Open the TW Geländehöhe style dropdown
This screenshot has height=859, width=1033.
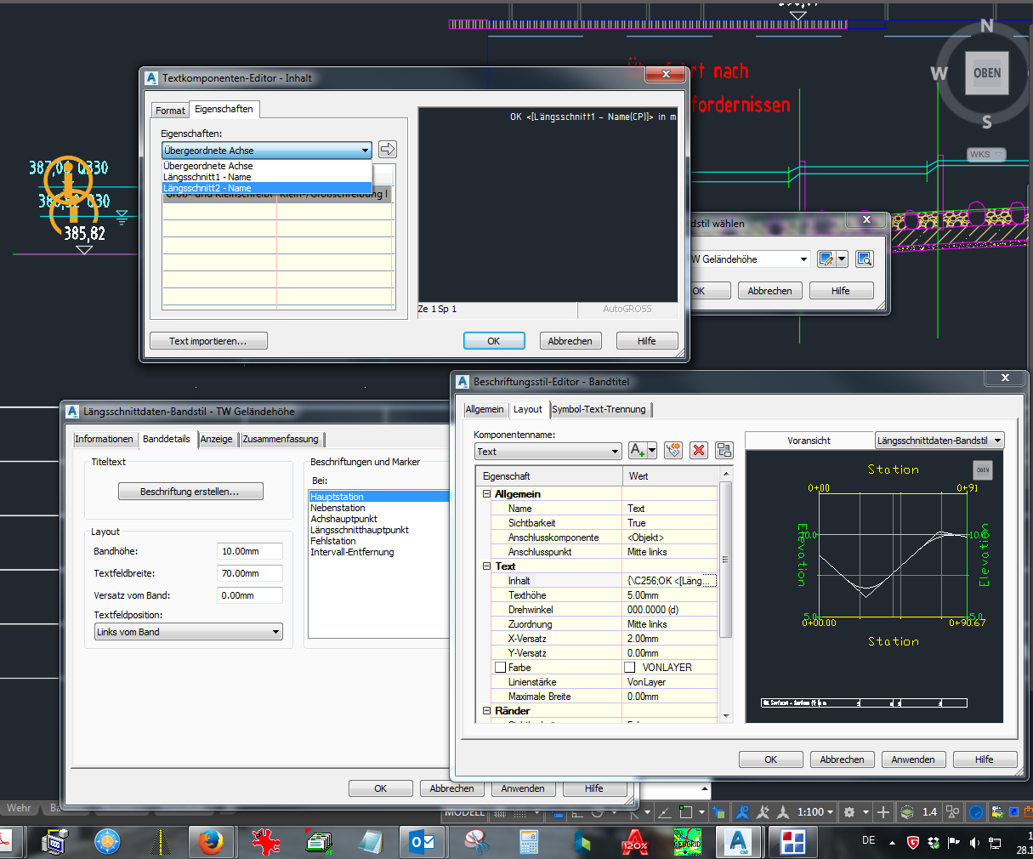[749, 259]
